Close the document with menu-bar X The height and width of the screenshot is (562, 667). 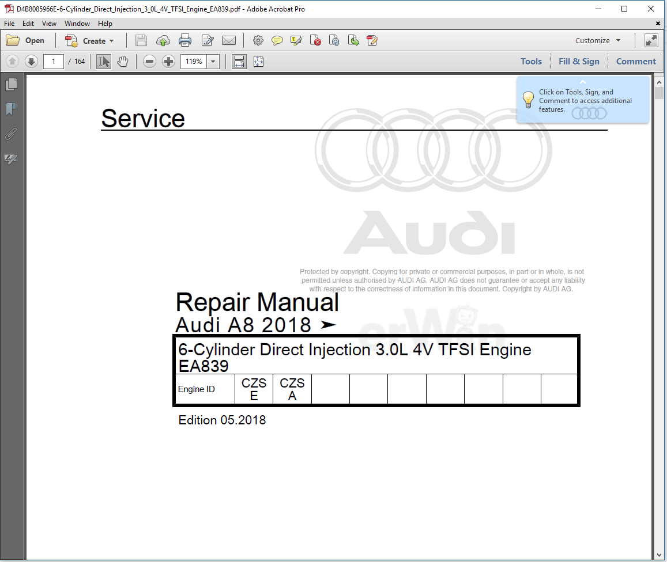pos(658,24)
